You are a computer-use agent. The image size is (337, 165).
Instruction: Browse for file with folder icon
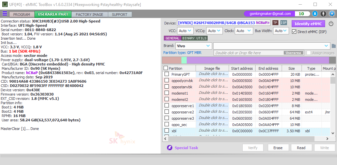[334, 46]
